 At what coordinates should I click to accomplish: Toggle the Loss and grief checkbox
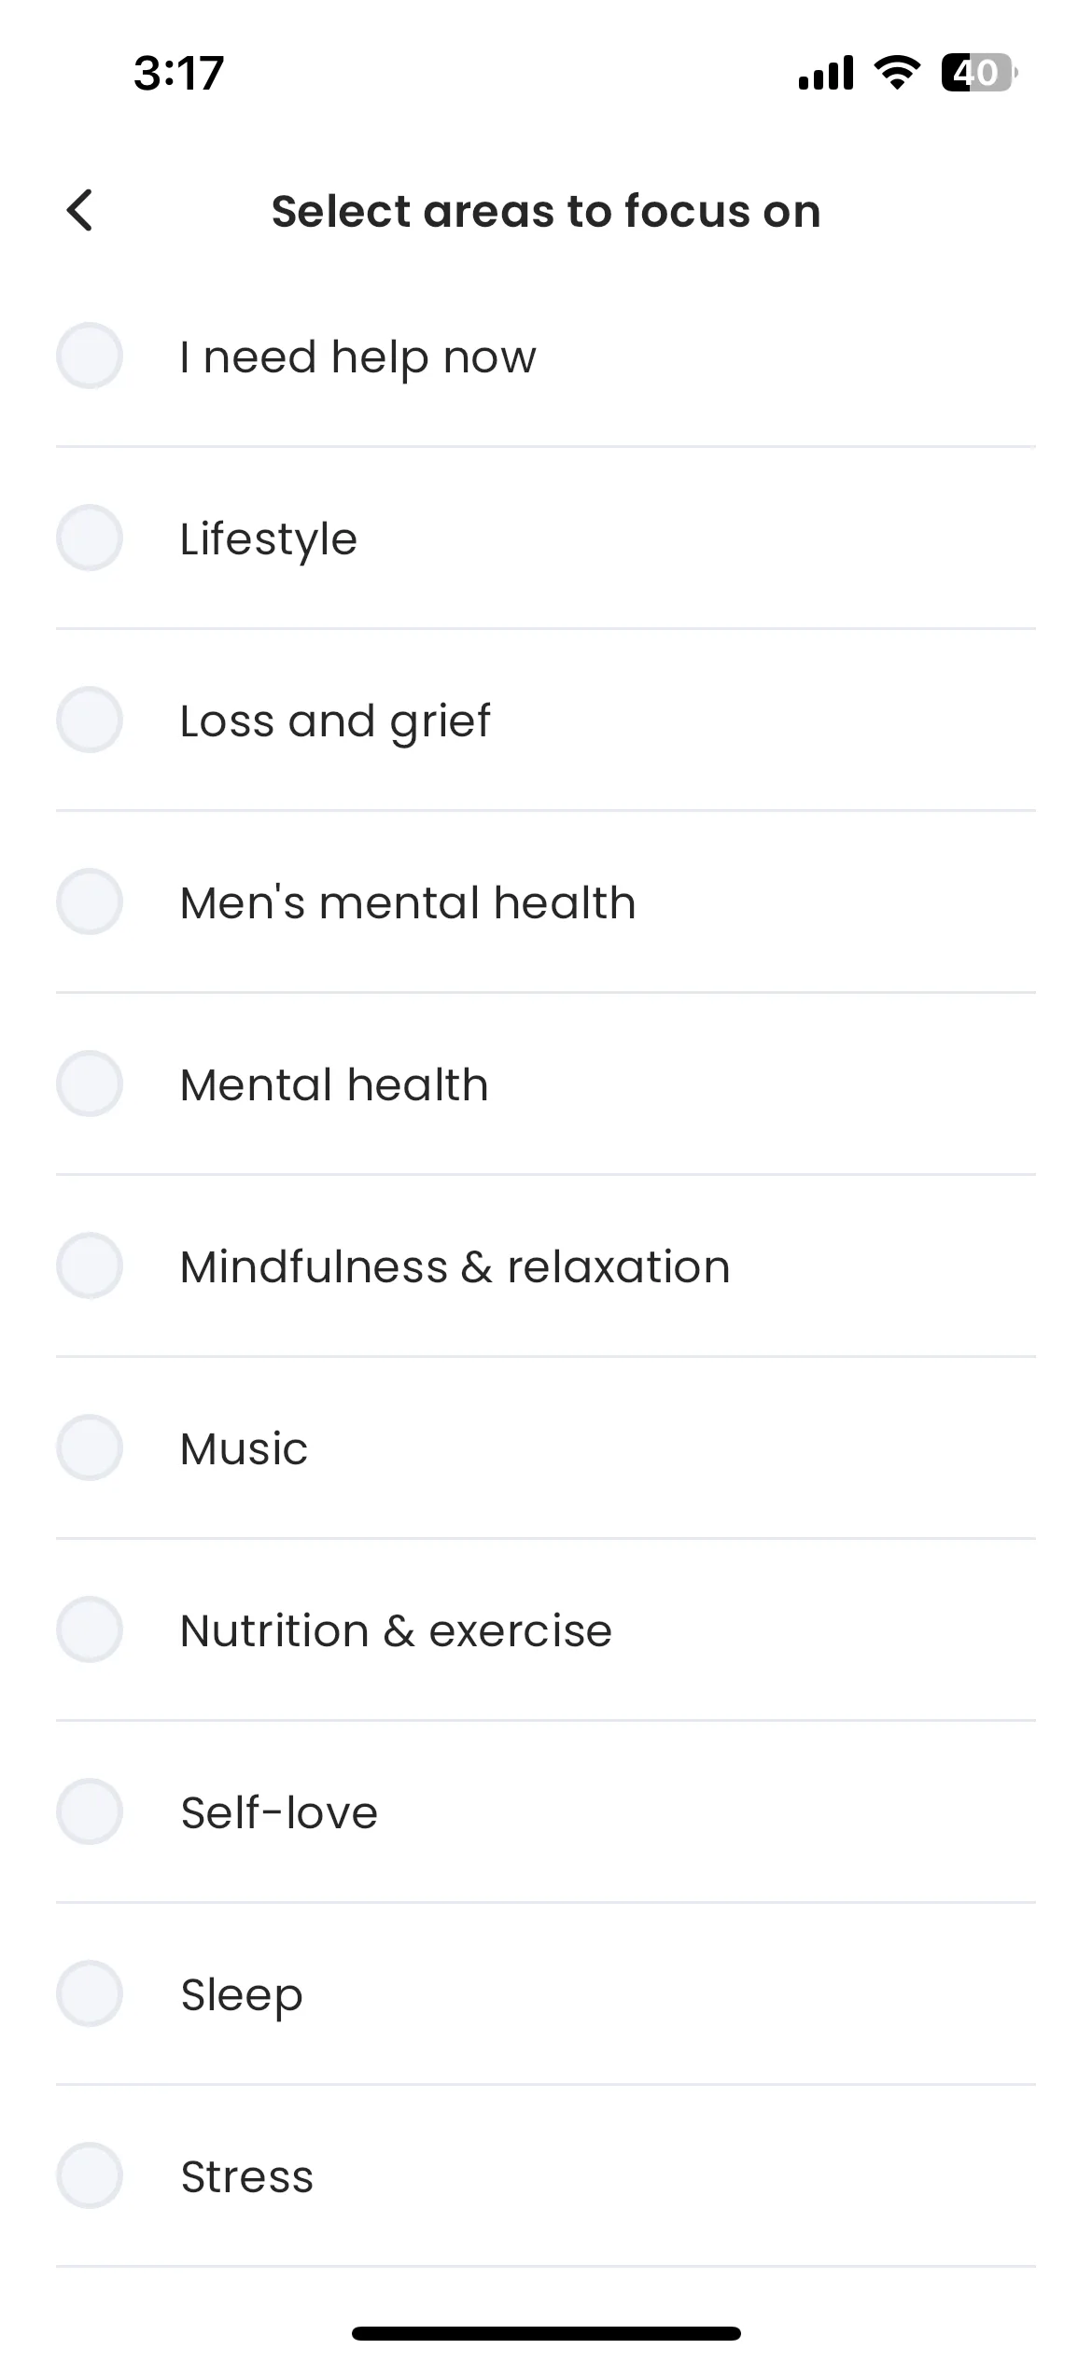click(x=90, y=720)
